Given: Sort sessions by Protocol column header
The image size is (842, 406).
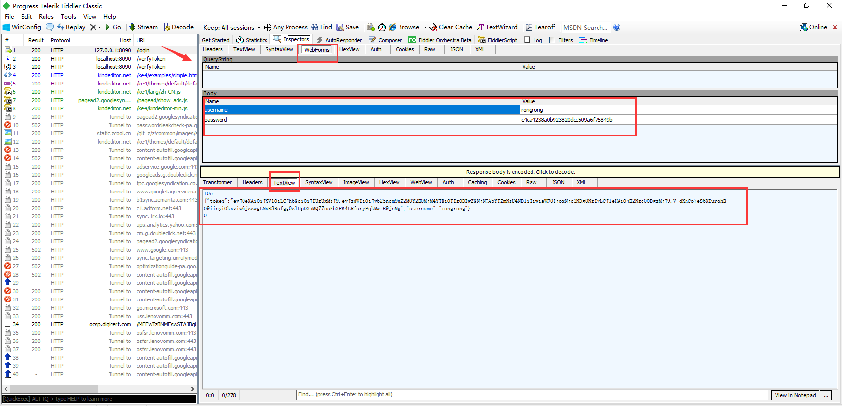Looking at the screenshot, I should (61, 40).
